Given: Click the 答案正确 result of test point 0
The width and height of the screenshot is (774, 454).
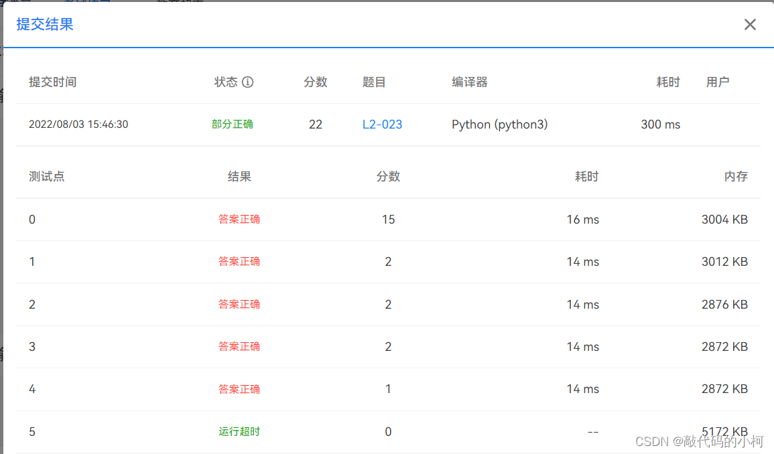Looking at the screenshot, I should [239, 219].
